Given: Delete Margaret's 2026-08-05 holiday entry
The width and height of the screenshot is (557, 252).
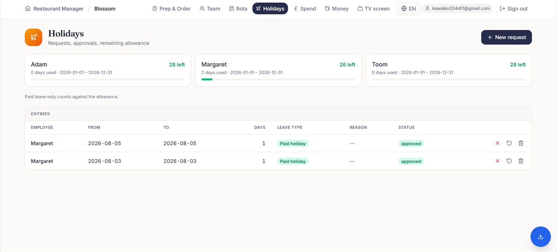Looking at the screenshot, I should pyautogui.click(x=521, y=143).
